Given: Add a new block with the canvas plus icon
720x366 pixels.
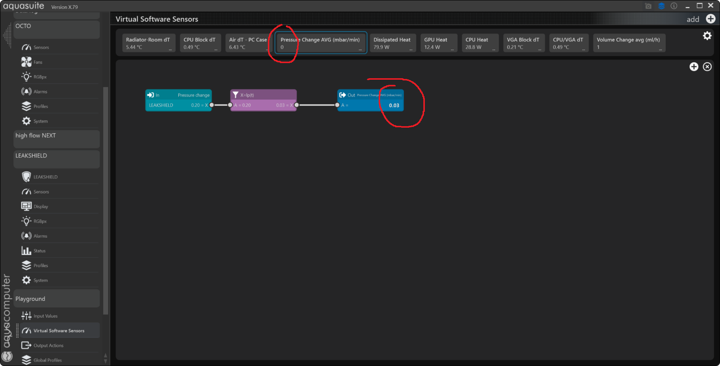Looking at the screenshot, I should tap(694, 66).
